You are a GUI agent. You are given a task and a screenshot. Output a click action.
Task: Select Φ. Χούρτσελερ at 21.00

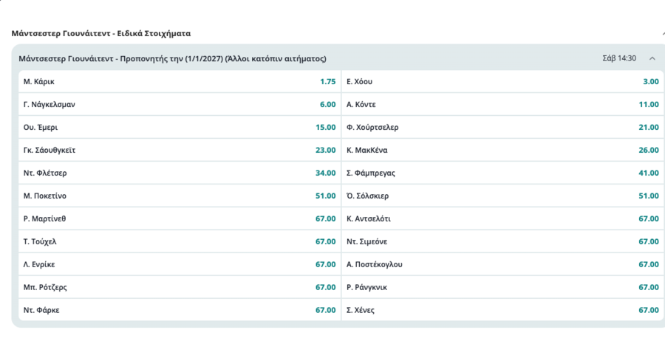point(502,127)
